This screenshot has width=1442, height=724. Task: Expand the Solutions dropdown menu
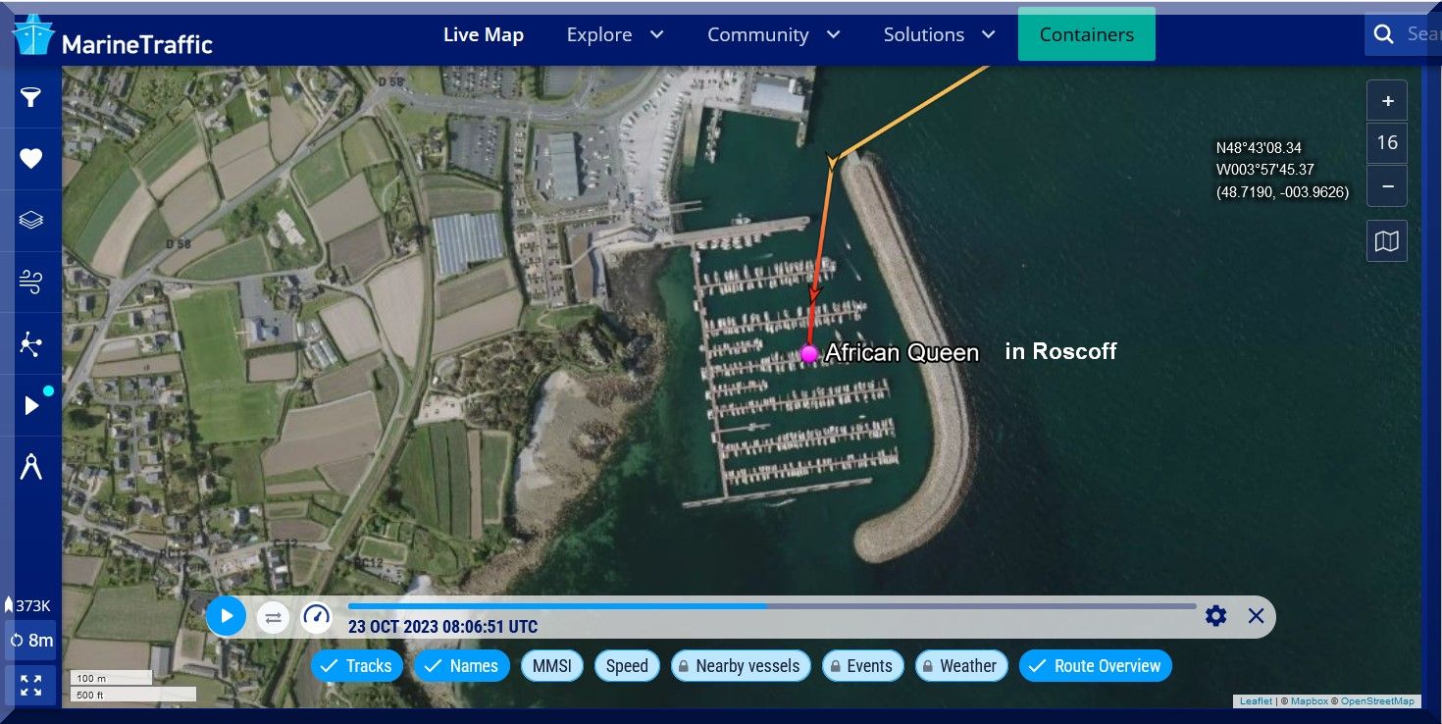tap(939, 35)
